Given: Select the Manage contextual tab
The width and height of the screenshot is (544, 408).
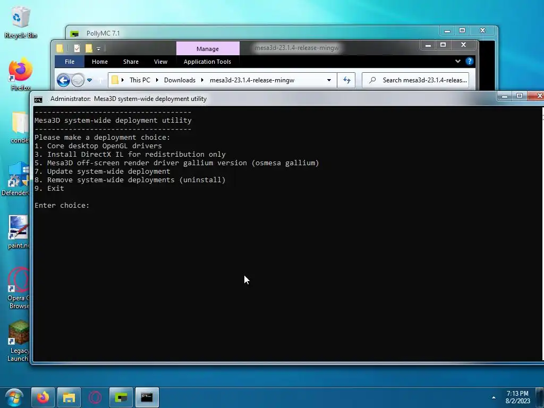Looking at the screenshot, I should [x=208, y=49].
